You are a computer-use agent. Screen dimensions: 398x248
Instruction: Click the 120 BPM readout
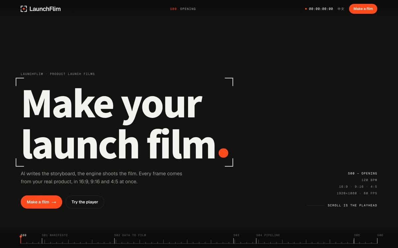[x=369, y=180]
